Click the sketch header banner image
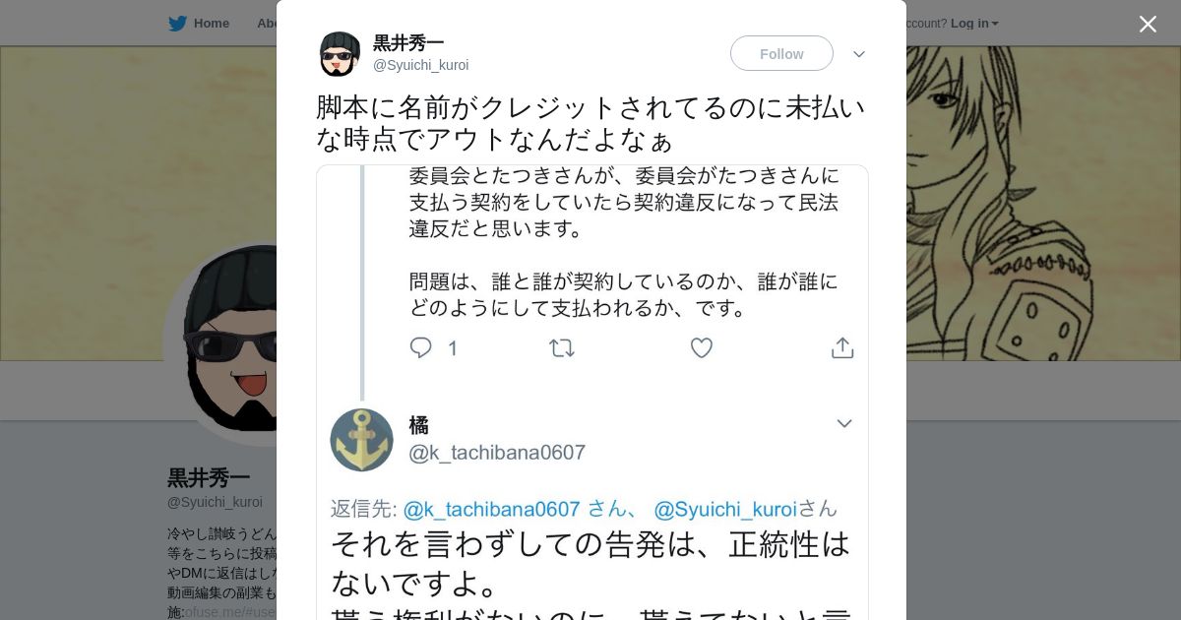 pos(1033,197)
